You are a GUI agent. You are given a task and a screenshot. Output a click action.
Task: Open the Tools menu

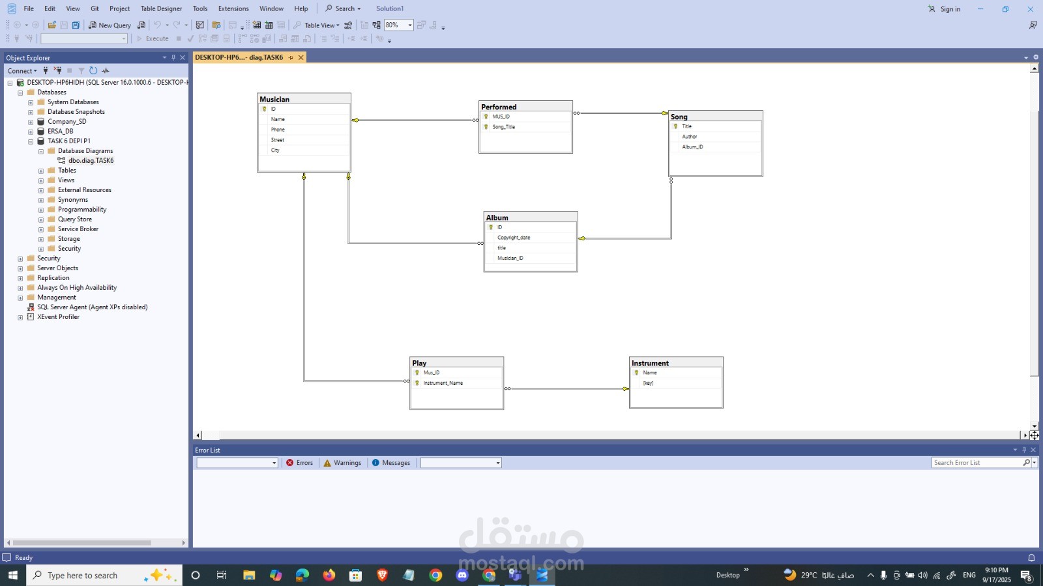[200, 8]
